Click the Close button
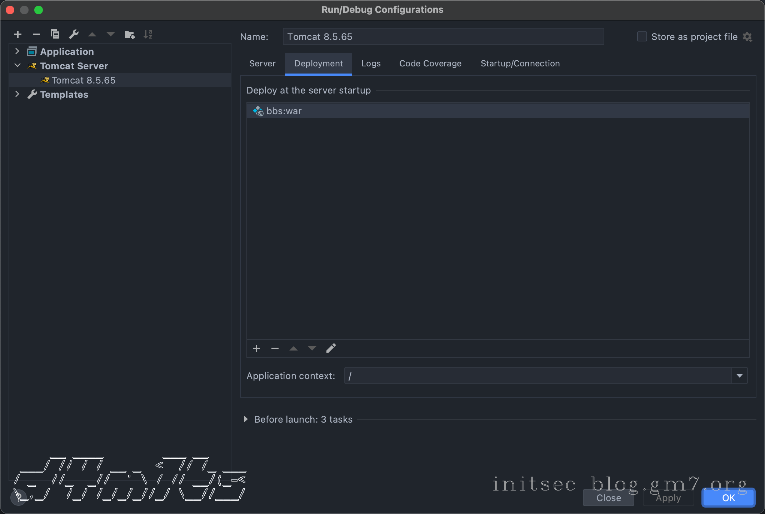765x514 pixels. (609, 498)
